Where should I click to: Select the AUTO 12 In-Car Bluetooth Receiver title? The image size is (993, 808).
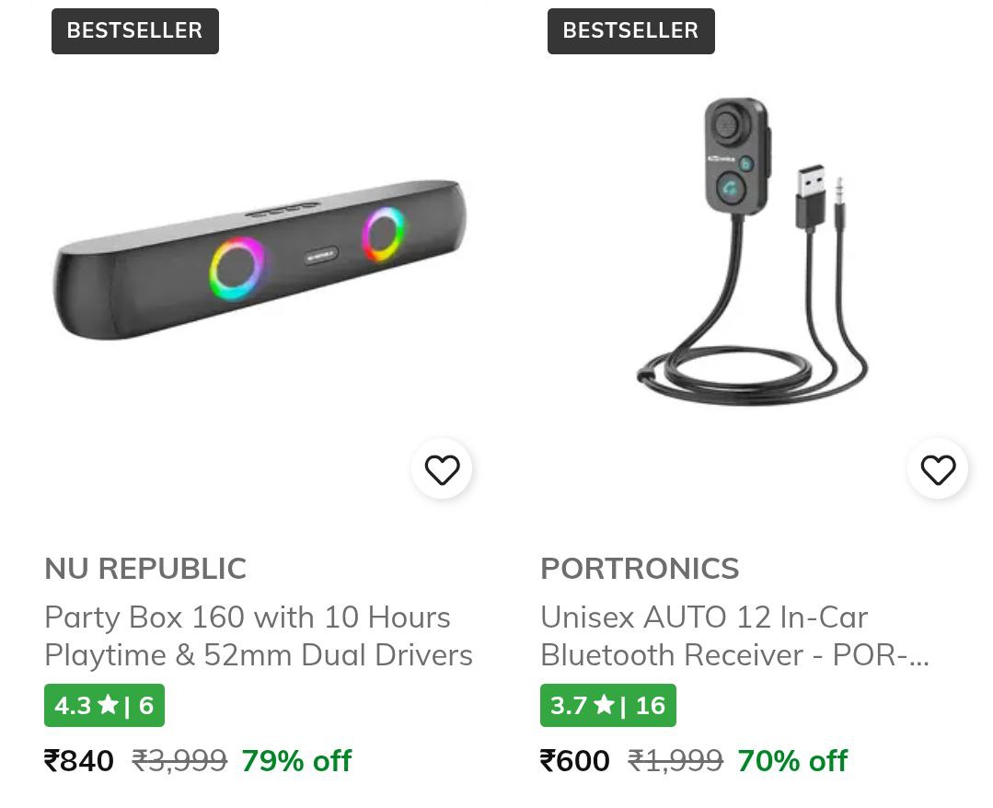tap(734, 635)
